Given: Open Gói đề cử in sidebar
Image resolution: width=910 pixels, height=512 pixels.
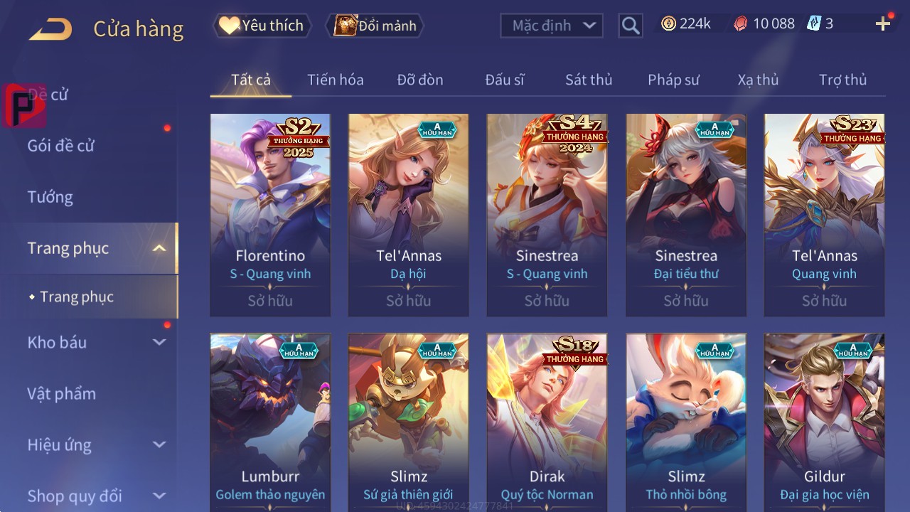Looking at the screenshot, I should point(61,146).
